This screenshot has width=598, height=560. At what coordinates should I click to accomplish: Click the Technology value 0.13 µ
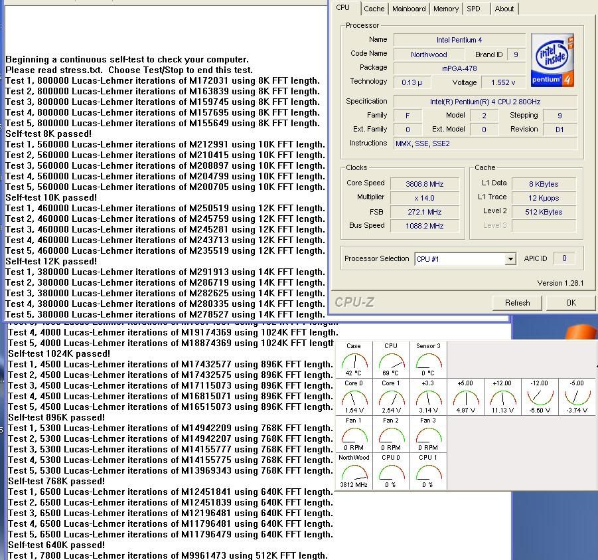tap(412, 82)
